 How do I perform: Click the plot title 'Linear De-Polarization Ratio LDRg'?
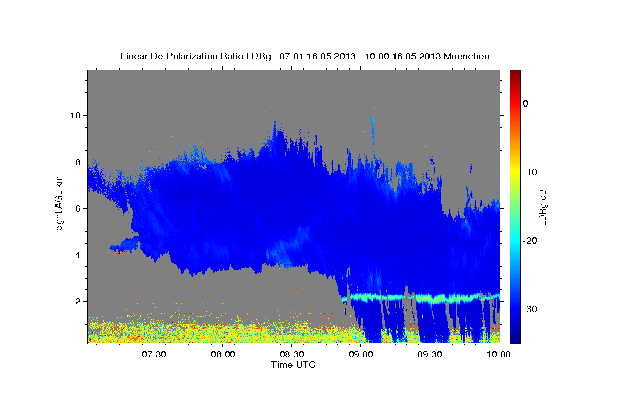coord(196,56)
